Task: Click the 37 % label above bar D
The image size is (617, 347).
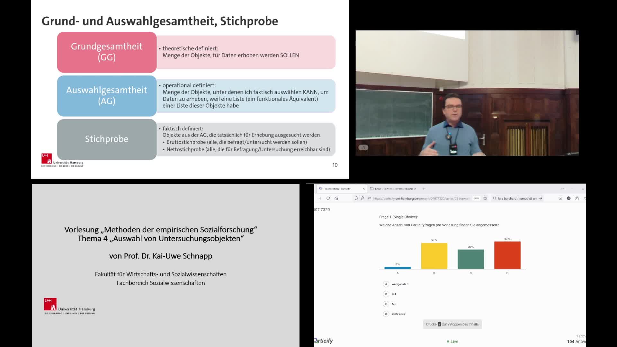Action: (507, 239)
